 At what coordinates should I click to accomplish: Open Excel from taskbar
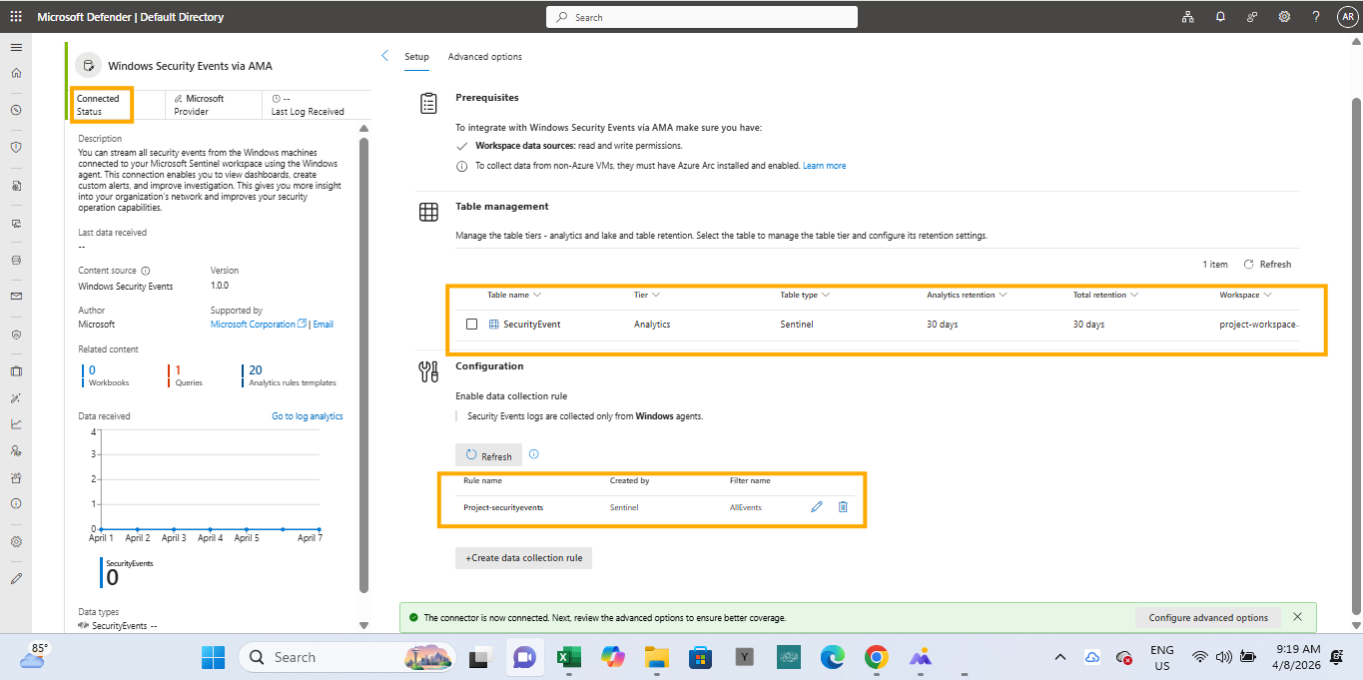569,657
